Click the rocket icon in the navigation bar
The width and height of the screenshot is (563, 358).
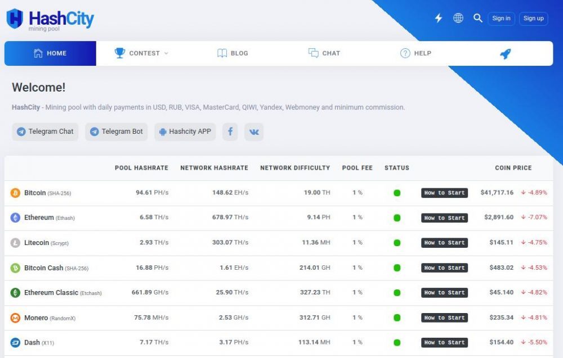(504, 53)
